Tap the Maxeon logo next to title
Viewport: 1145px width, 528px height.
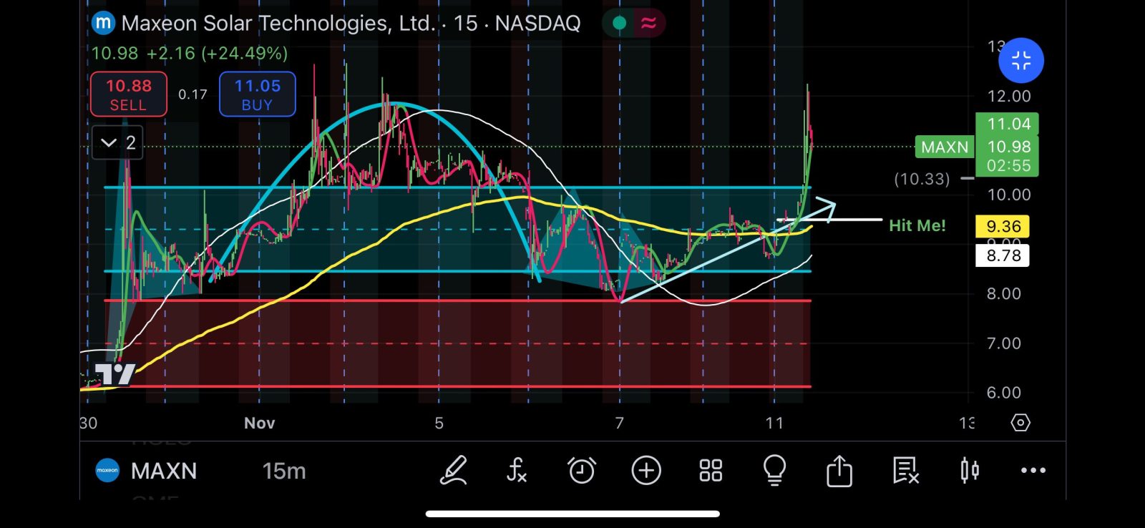(x=103, y=23)
